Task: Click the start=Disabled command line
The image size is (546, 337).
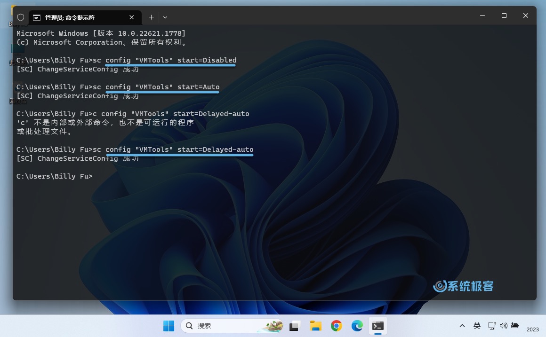Action: [x=127, y=60]
